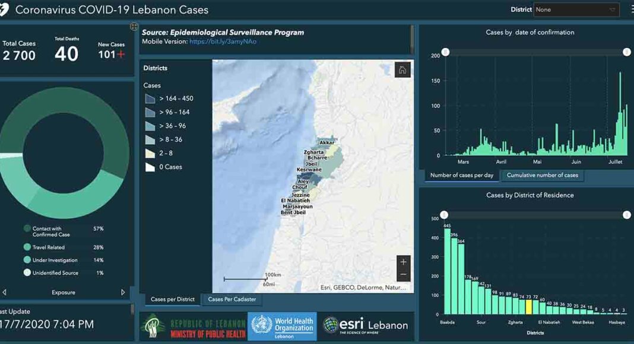The height and width of the screenshot is (344, 634).
Task: Click the map home extent button
Action: [x=402, y=70]
